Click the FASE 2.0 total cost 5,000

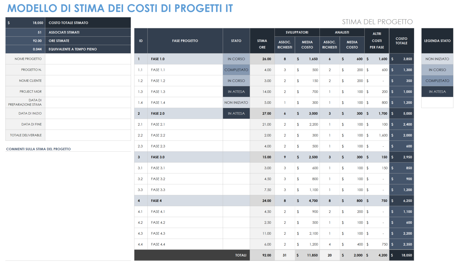tap(407, 113)
